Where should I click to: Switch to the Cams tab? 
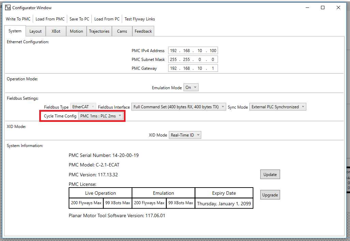coord(122,31)
